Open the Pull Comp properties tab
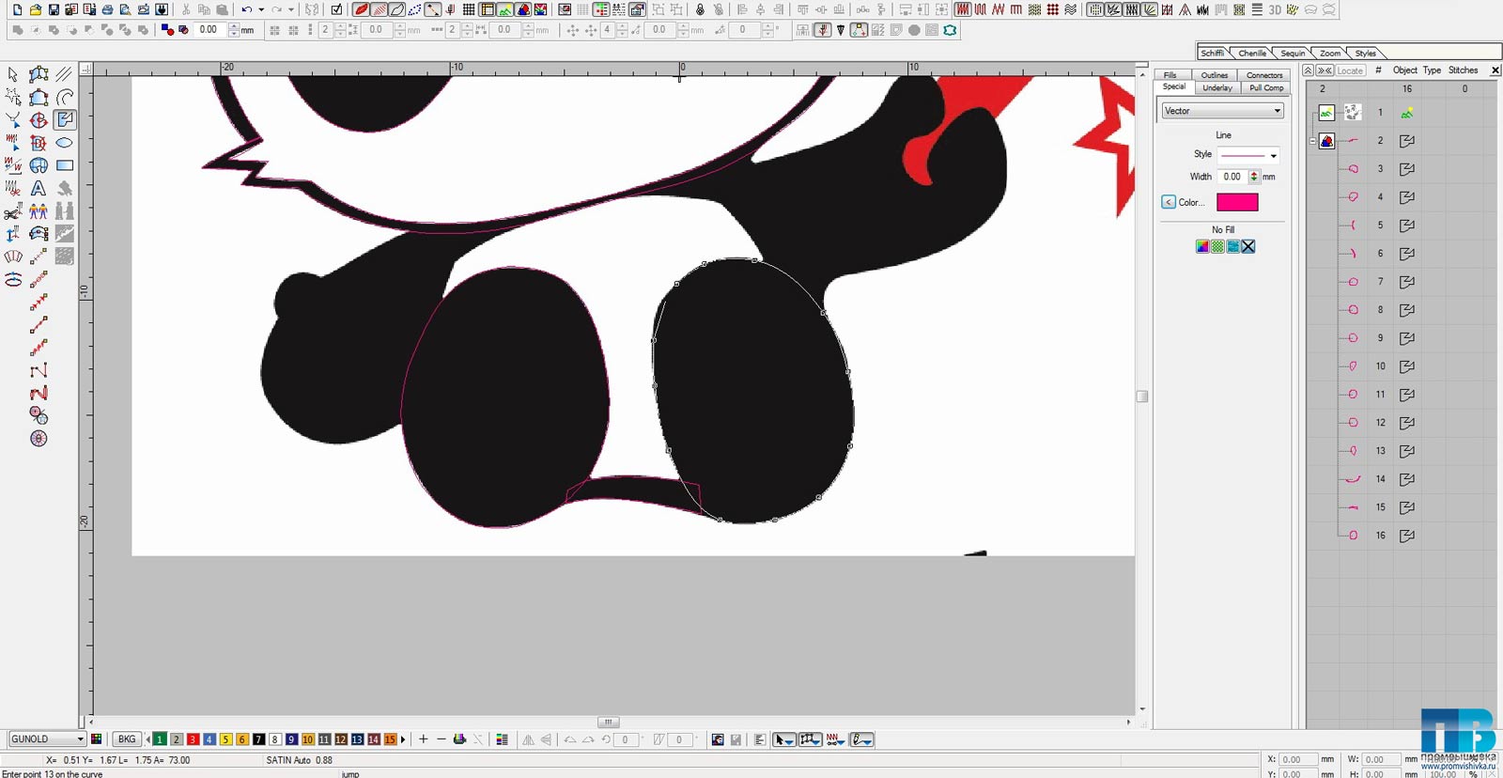 1266,87
